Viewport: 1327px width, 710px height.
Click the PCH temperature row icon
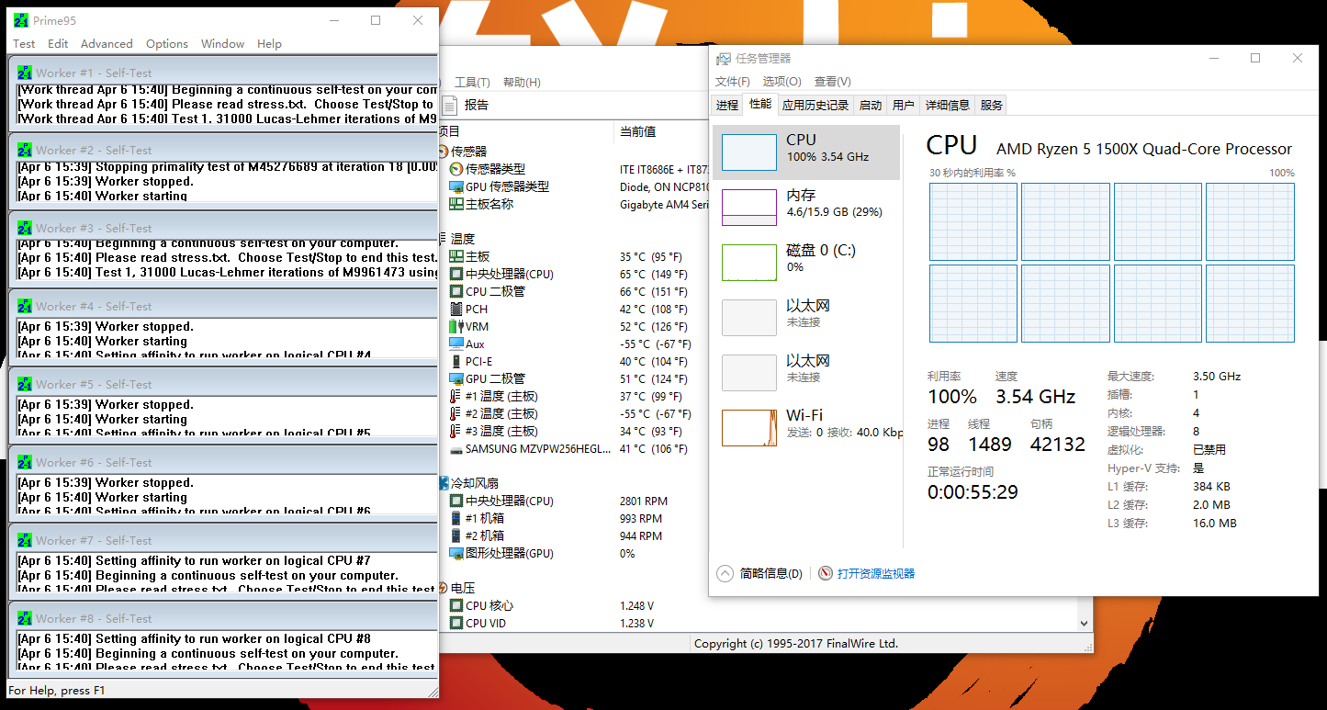(456, 309)
